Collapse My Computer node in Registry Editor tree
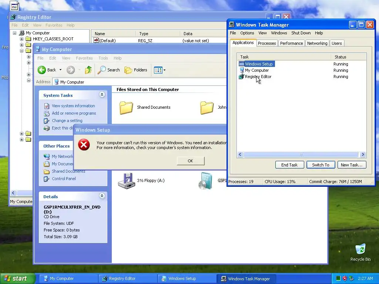The image size is (379, 284). (14, 33)
